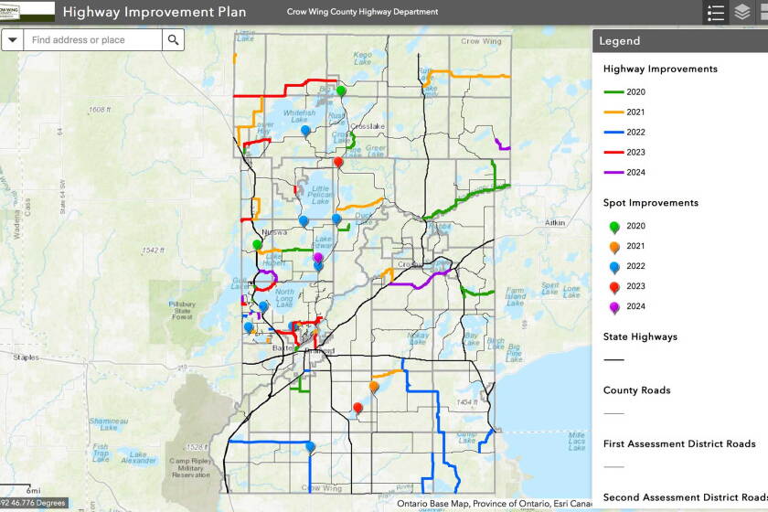Click green 2020 highway line swatch in legend
Image resolution: width=768 pixels, height=512 pixels.
(x=613, y=92)
